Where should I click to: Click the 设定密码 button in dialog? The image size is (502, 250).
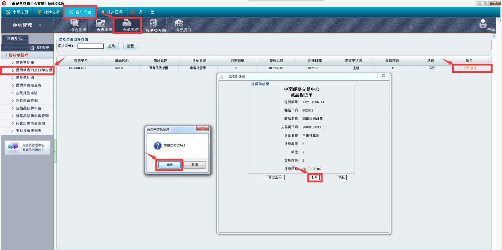pos(274,178)
